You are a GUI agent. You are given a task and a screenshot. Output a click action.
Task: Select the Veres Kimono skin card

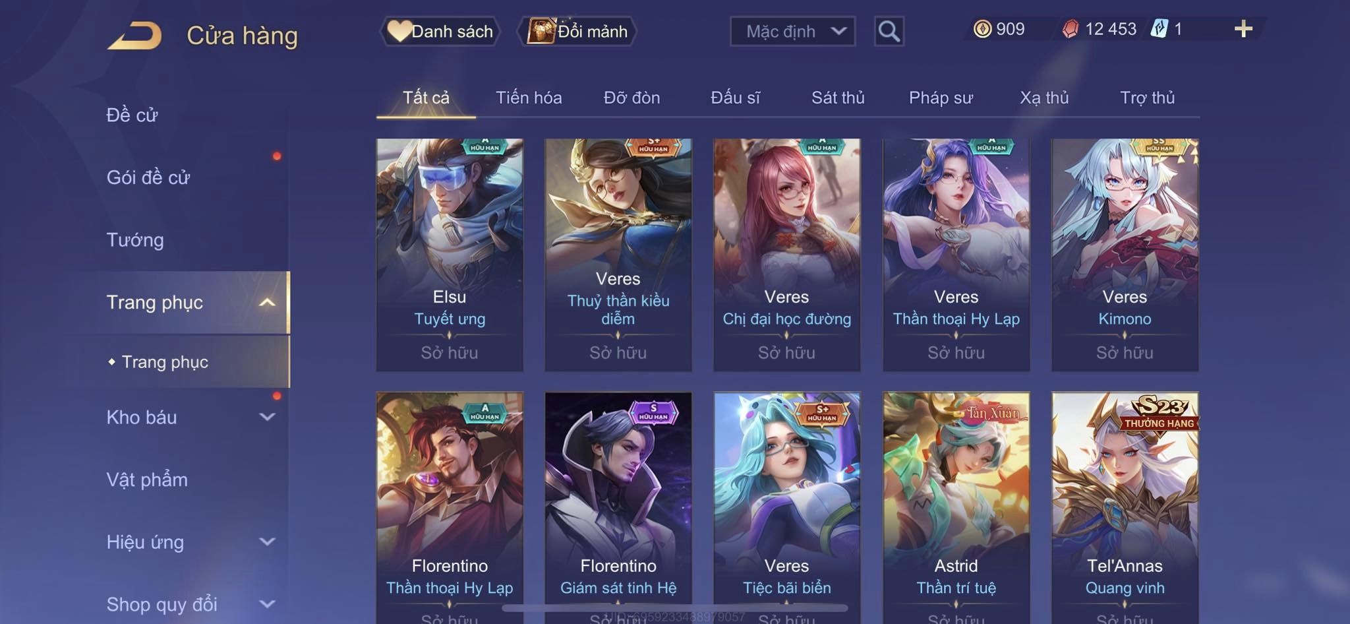1125,255
